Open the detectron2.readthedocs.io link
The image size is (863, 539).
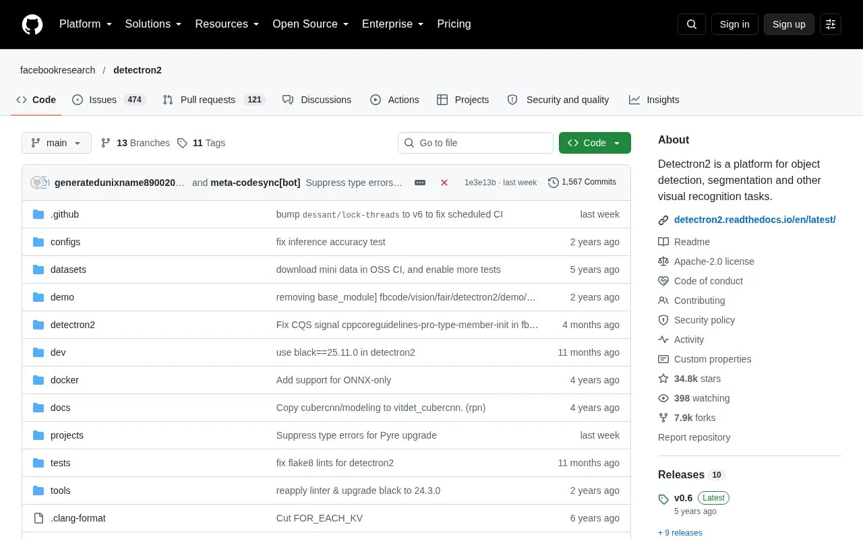[x=755, y=220]
